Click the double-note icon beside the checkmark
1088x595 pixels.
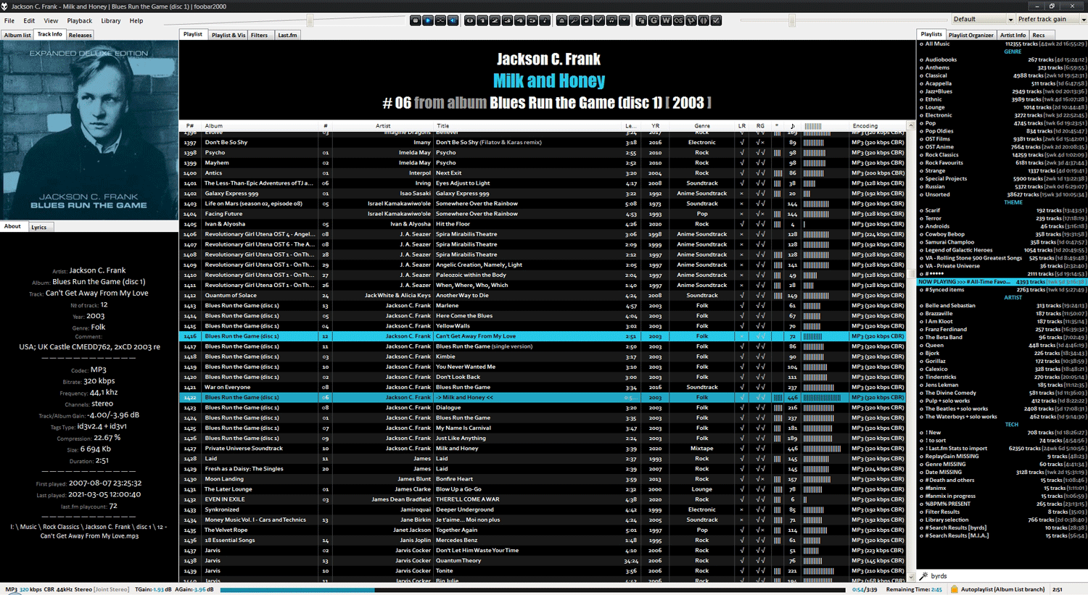tap(611, 20)
